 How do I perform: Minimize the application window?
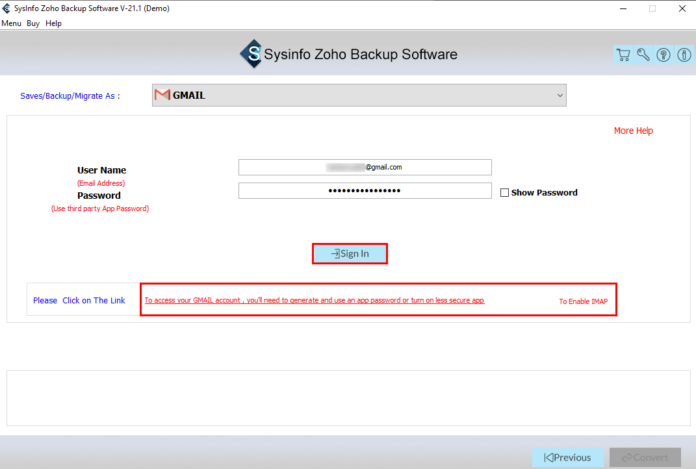coord(623,8)
